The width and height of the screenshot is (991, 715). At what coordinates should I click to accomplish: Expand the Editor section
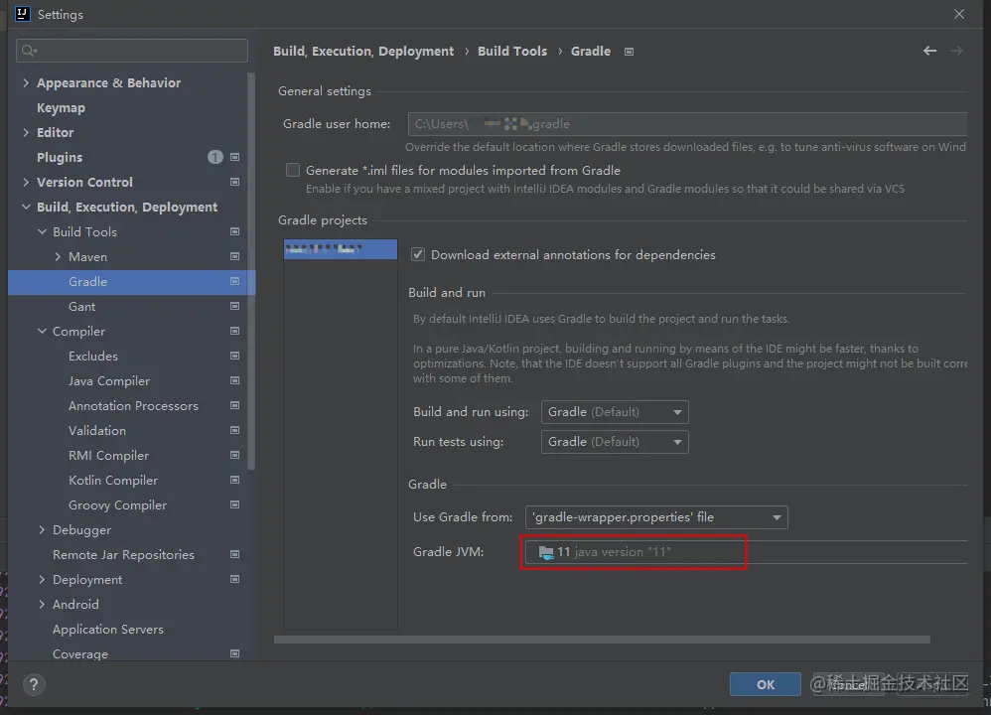pos(26,132)
